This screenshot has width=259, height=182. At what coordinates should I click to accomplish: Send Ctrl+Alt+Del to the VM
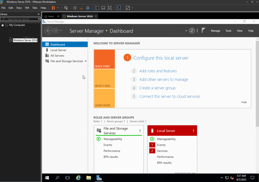(66, 8)
